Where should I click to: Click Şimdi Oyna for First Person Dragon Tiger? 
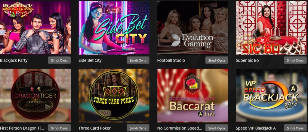[59, 128]
